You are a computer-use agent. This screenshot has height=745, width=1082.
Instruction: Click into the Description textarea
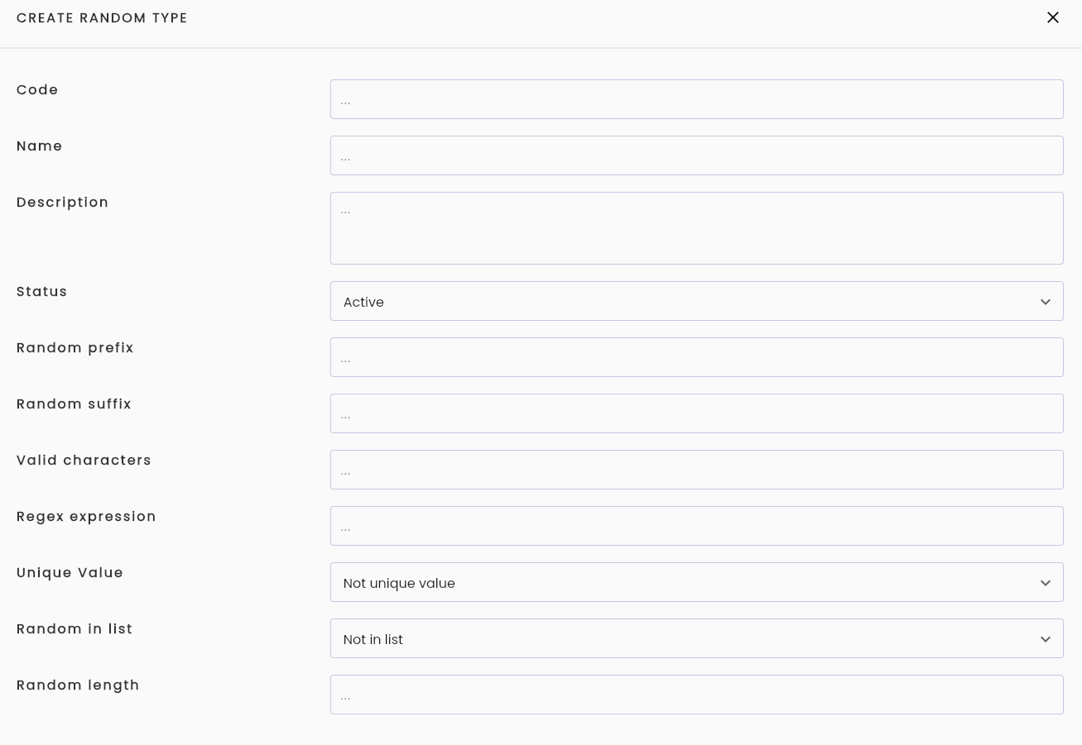[x=696, y=228]
